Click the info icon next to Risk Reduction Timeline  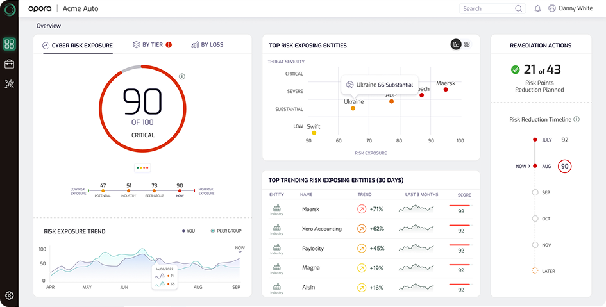[x=577, y=119]
